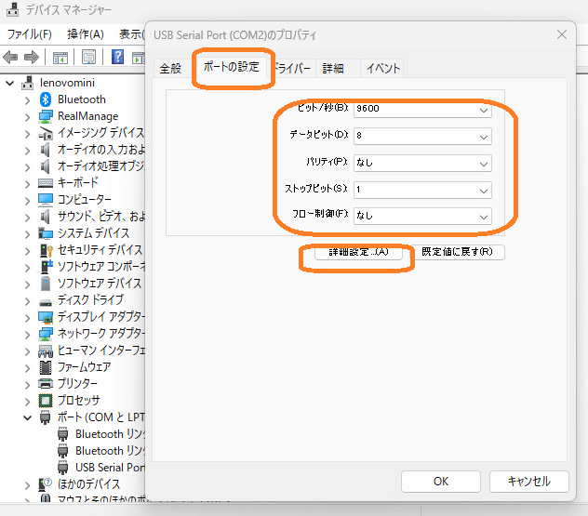Open the data bits dropdown
The image size is (588, 516).
click(x=422, y=137)
